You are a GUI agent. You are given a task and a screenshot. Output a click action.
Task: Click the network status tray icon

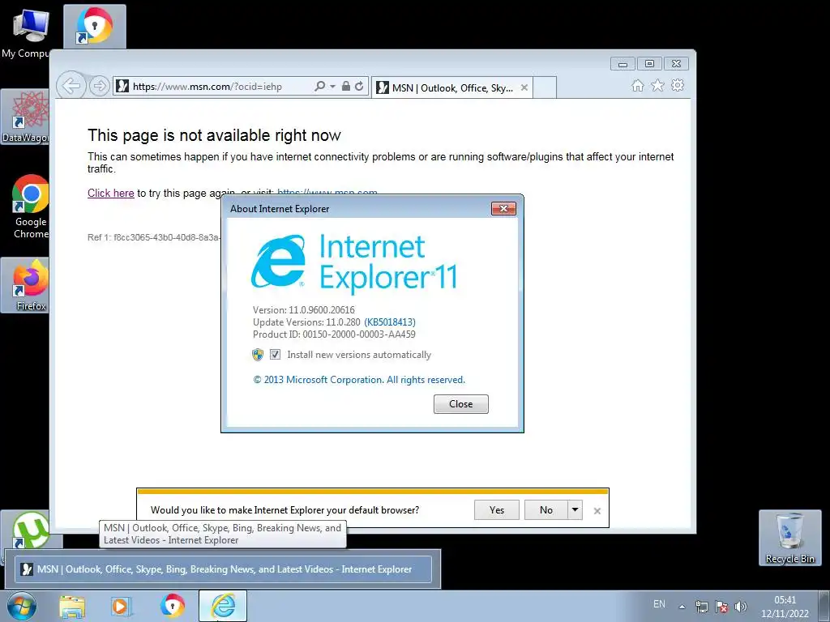[x=701, y=607]
